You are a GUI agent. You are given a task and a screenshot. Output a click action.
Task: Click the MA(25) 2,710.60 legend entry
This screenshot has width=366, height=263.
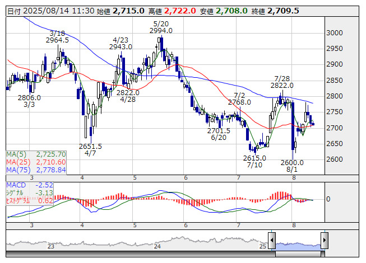[x=36, y=162]
